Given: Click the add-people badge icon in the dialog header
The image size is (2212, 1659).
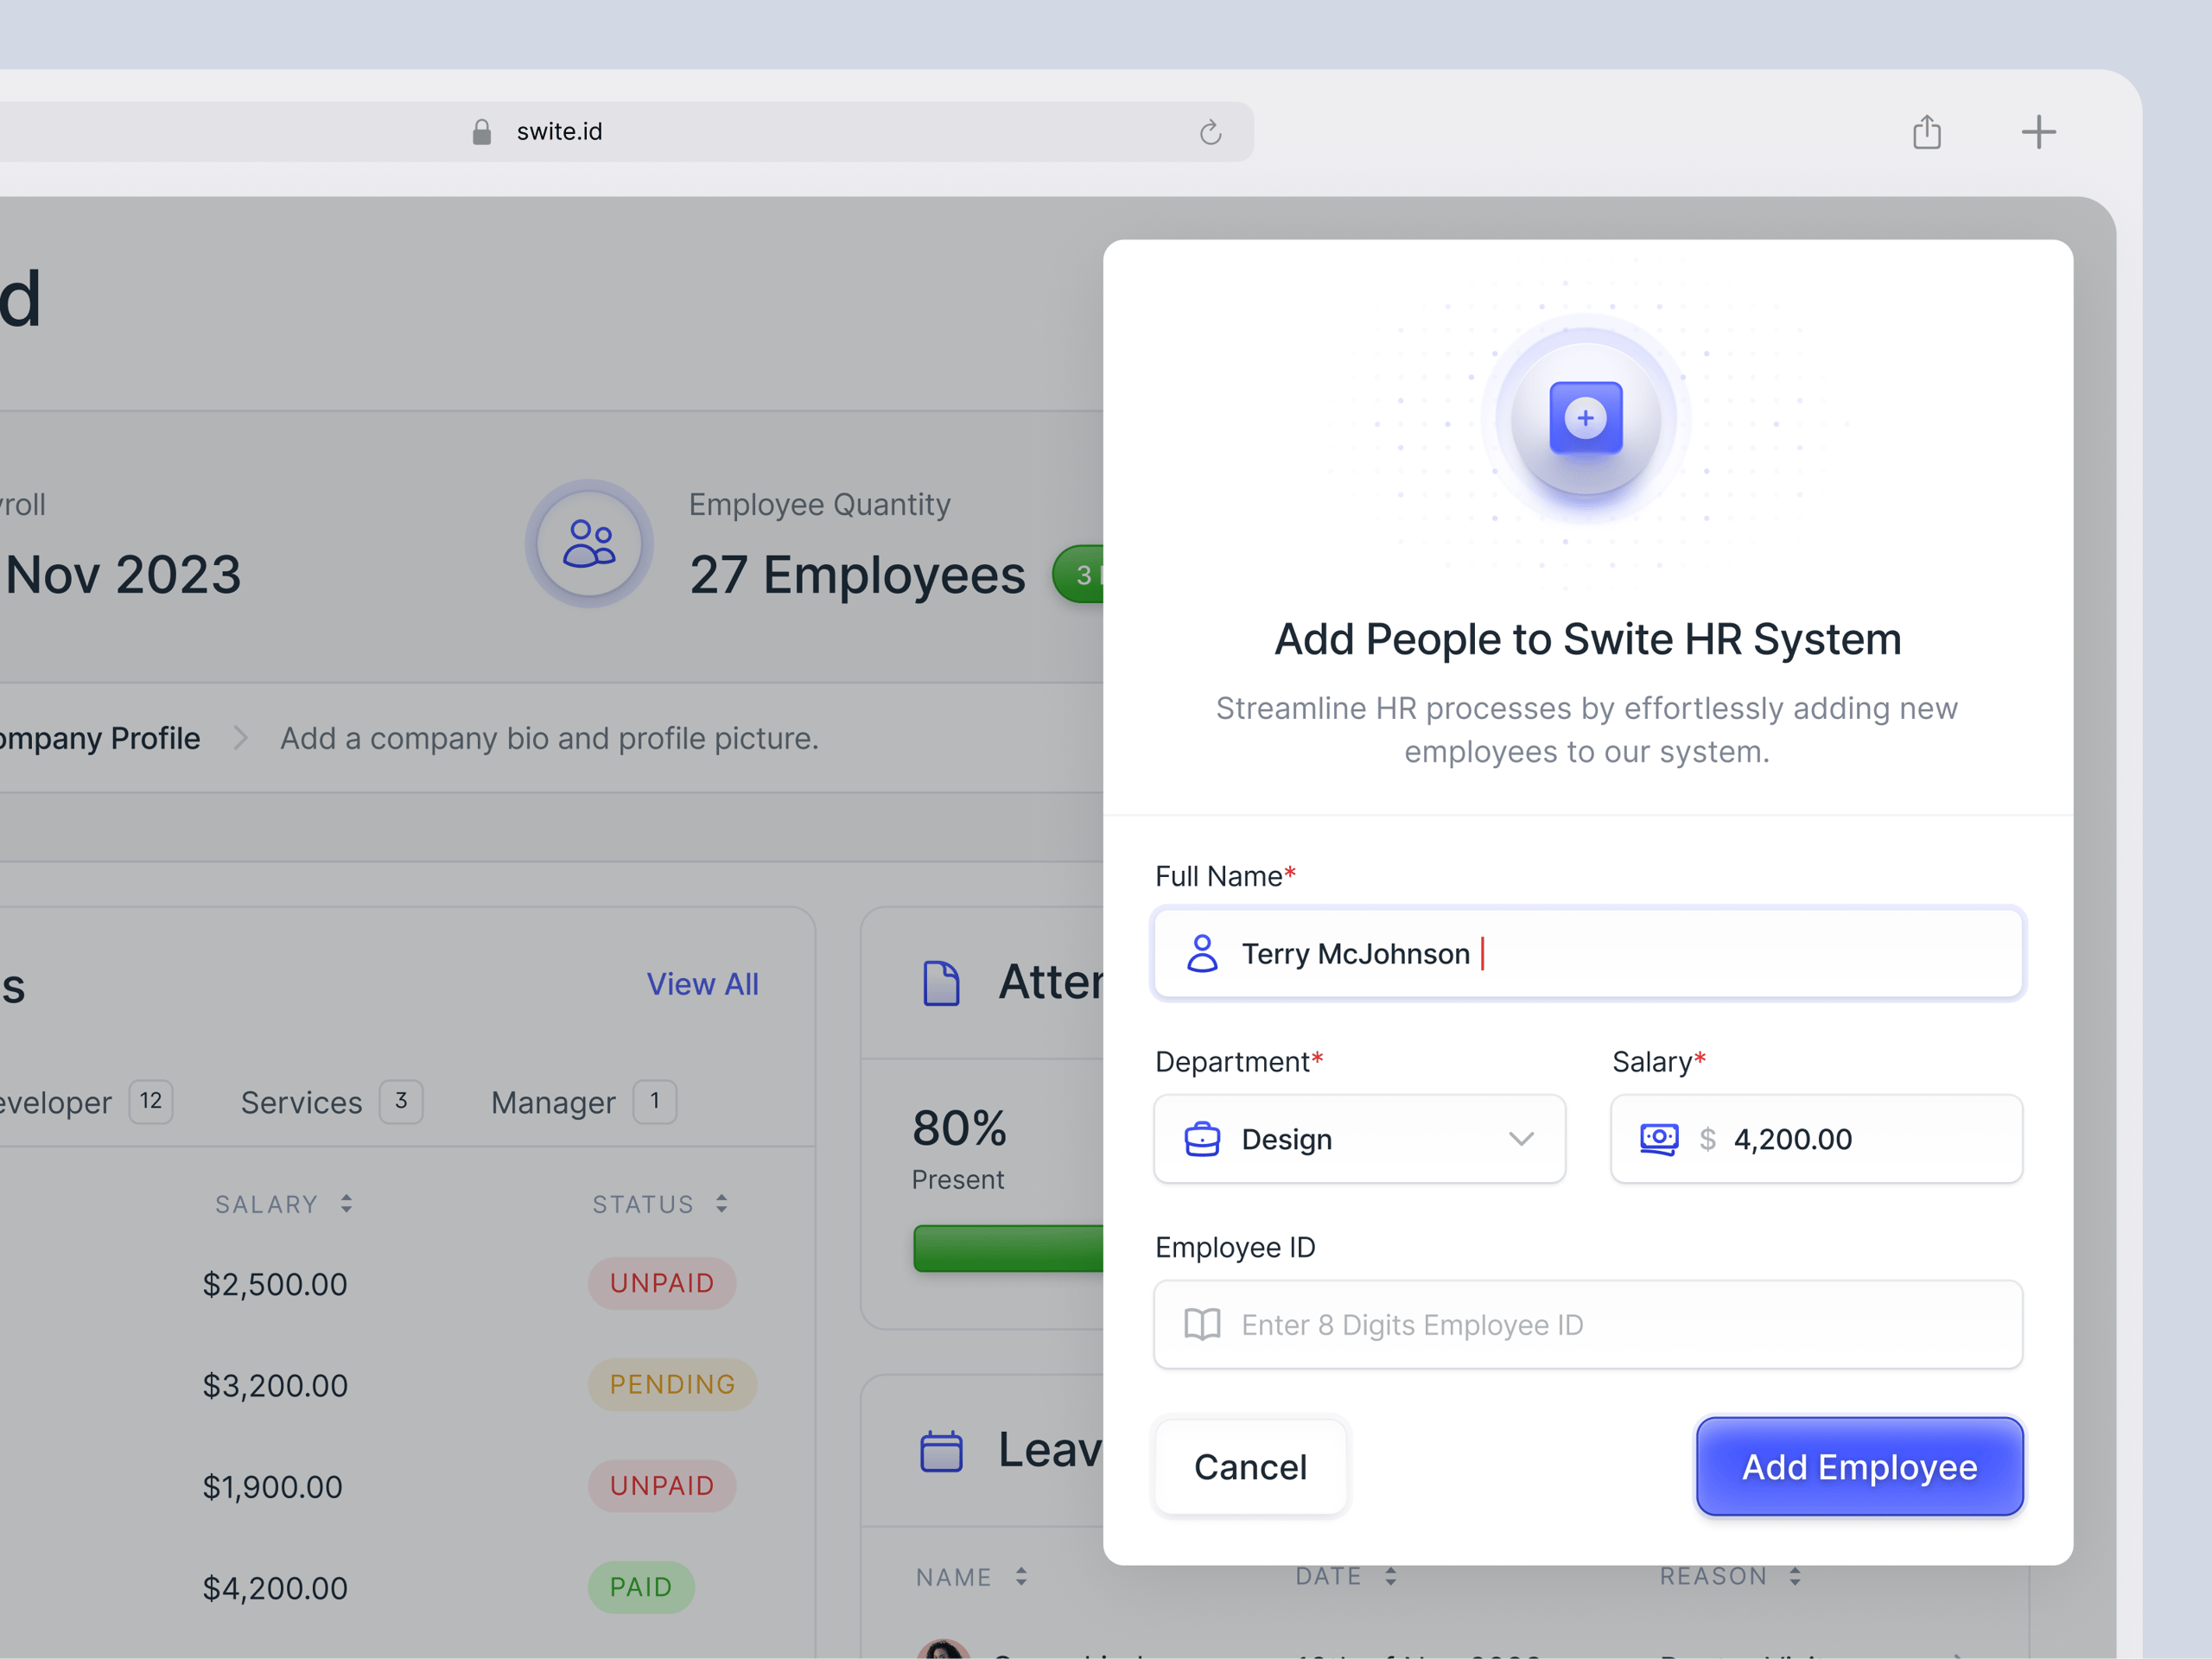Looking at the screenshot, I should point(1586,418).
